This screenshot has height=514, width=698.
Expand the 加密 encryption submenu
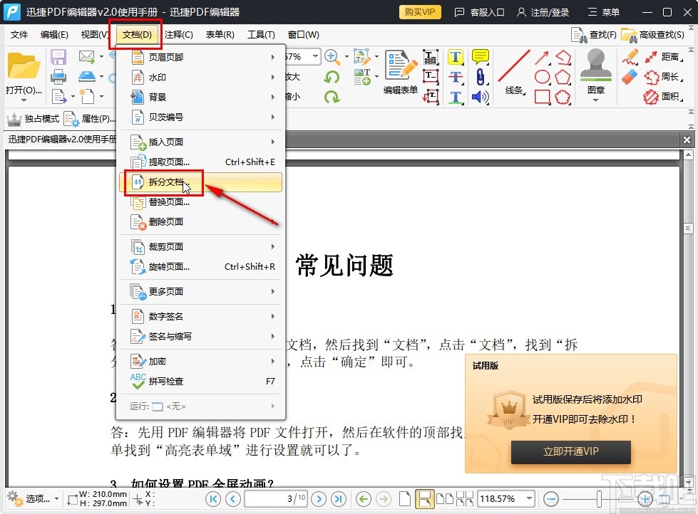coord(201,361)
